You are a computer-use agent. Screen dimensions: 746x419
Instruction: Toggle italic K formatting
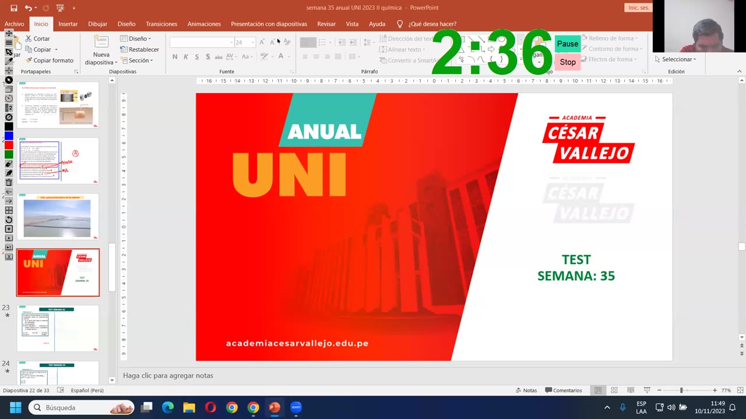(186, 56)
